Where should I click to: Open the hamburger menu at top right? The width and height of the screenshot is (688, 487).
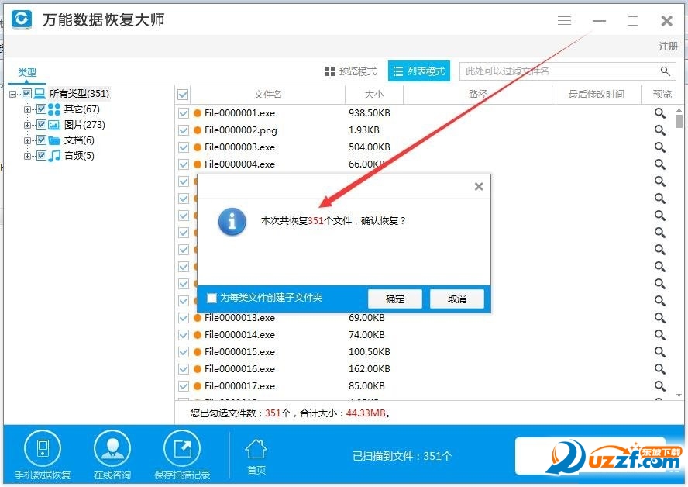pyautogui.click(x=565, y=20)
